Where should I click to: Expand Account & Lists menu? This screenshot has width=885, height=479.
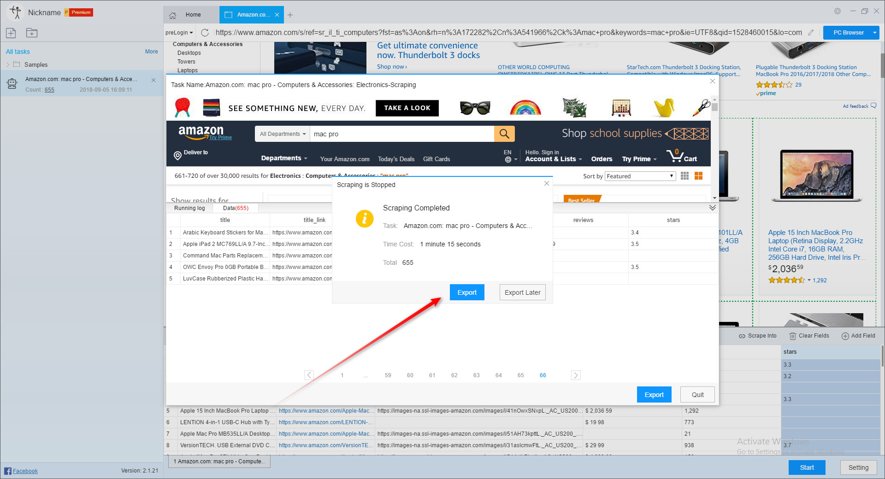coord(554,159)
